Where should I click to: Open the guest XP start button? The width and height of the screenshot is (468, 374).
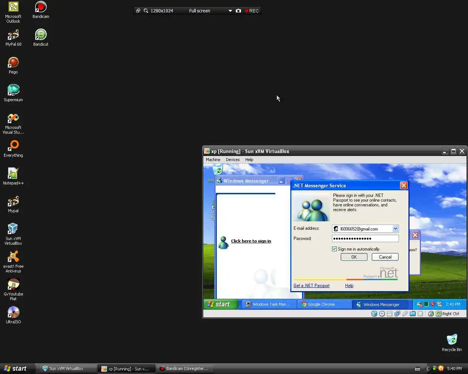tap(221, 304)
